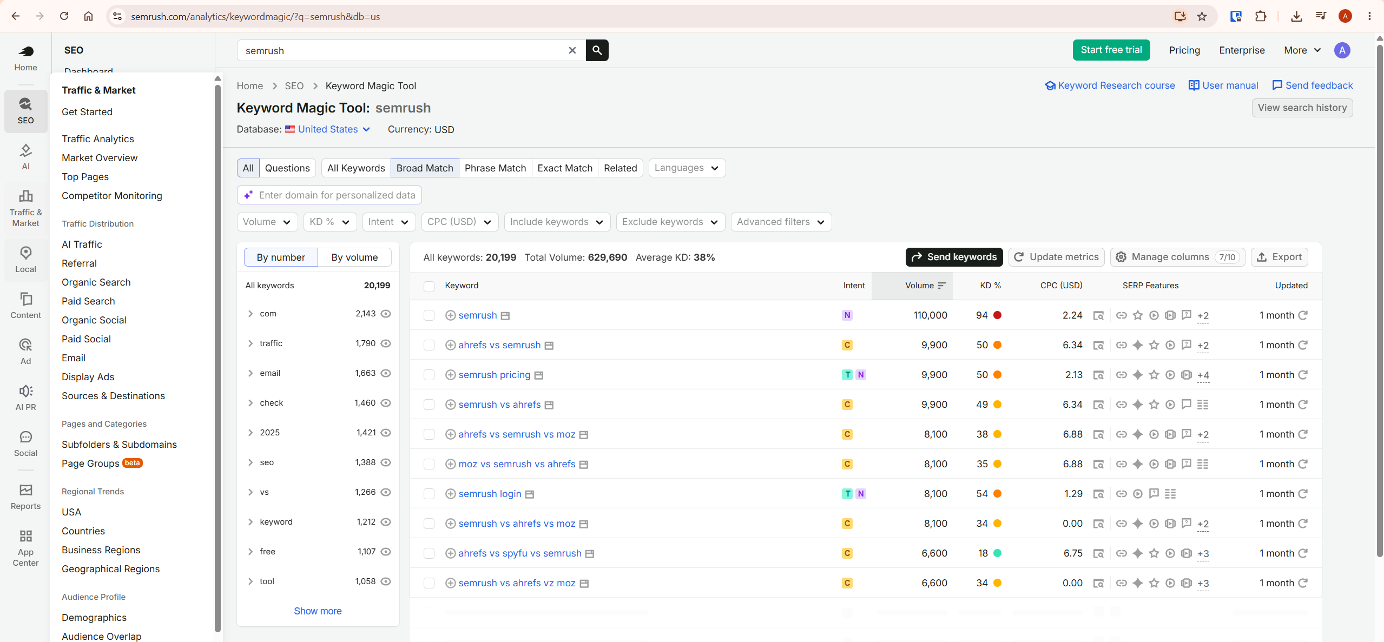Viewport: 1384px width, 642px height.
Task: Click green KD dot for ahrefs vs spyfu
Action: (x=997, y=553)
